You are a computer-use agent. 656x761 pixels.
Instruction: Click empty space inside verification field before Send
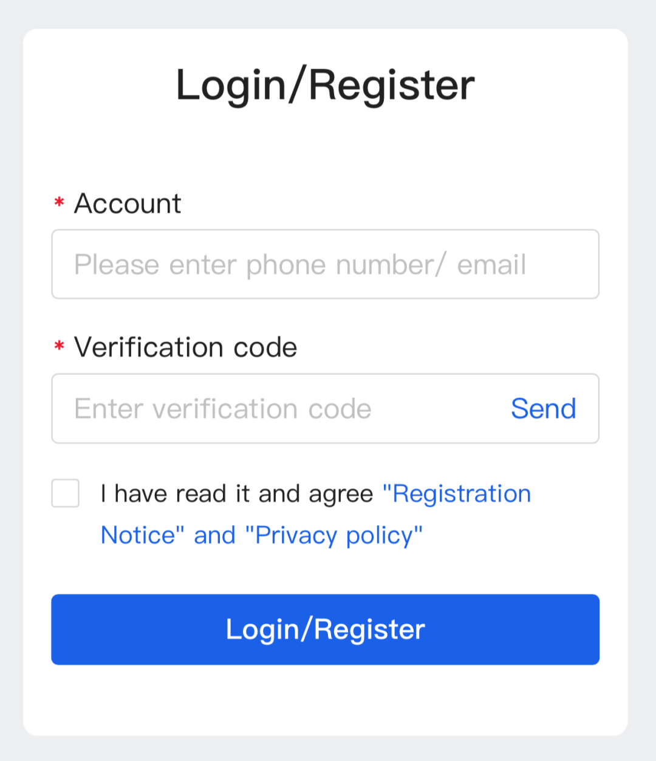[x=440, y=408]
